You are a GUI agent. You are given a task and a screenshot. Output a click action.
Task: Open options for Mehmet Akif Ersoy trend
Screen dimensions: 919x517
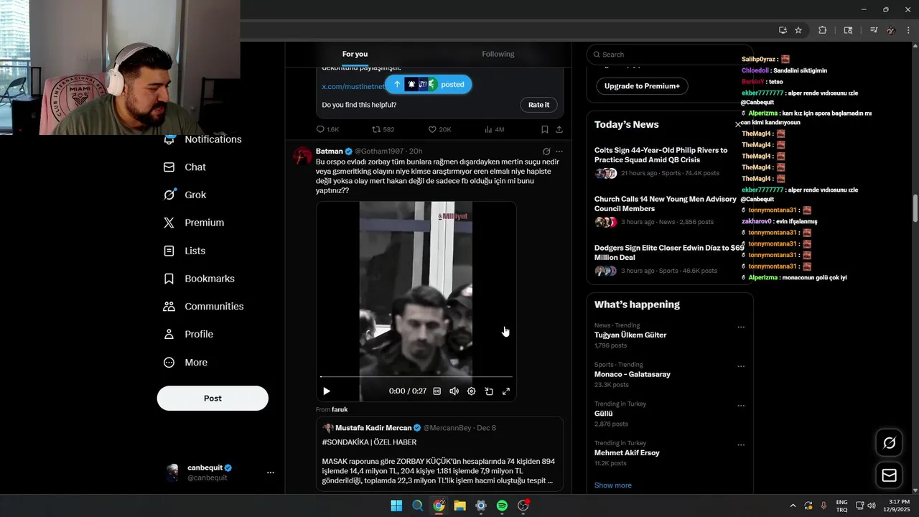(741, 445)
